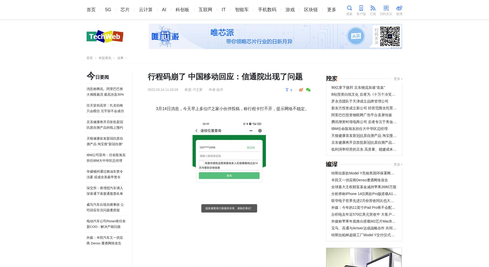Viewport: 489px width, 267px height.
Task: Increase article font size with large T
Action: pyautogui.click(x=287, y=90)
